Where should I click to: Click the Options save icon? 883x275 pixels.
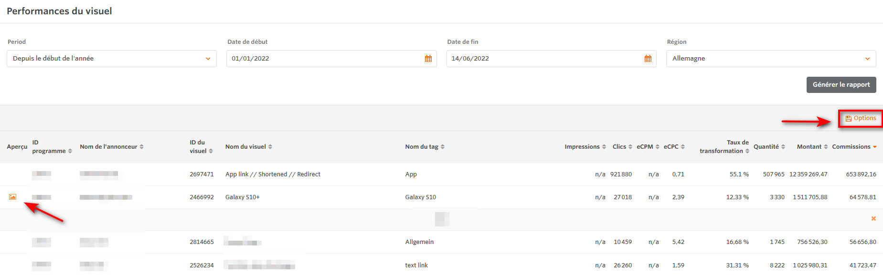tap(848, 119)
